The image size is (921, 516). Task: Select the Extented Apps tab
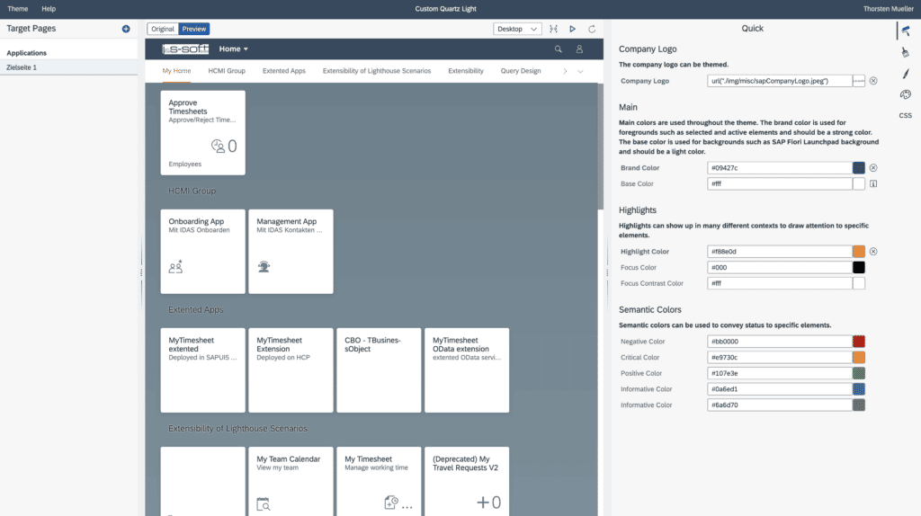tap(283, 71)
